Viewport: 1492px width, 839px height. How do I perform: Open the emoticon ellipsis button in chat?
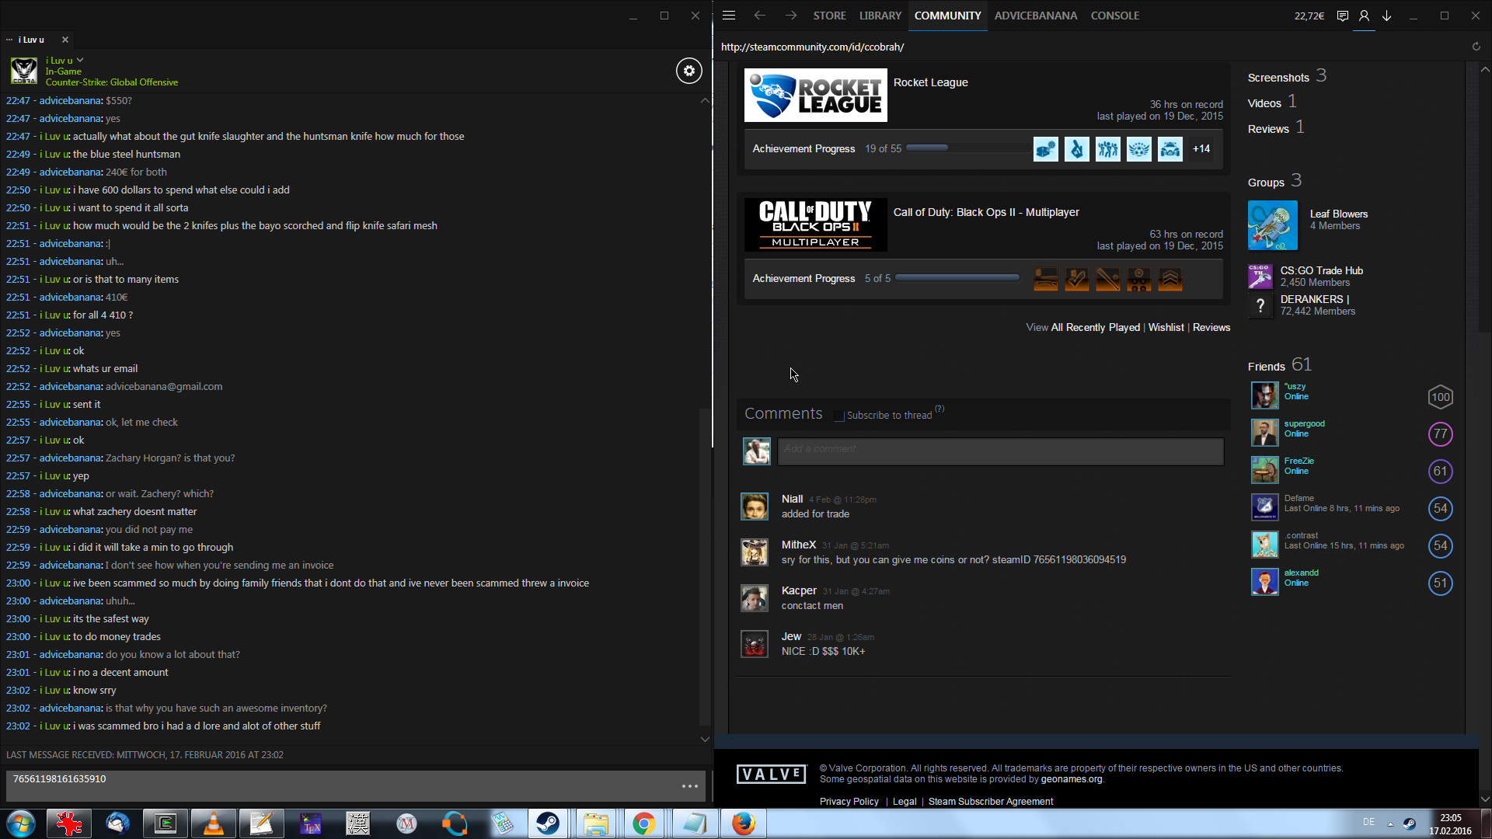pos(689,786)
